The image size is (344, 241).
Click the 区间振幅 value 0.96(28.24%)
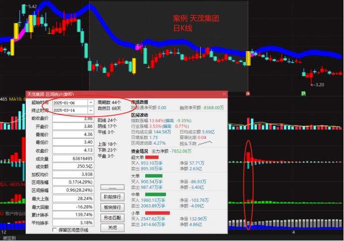(73, 190)
